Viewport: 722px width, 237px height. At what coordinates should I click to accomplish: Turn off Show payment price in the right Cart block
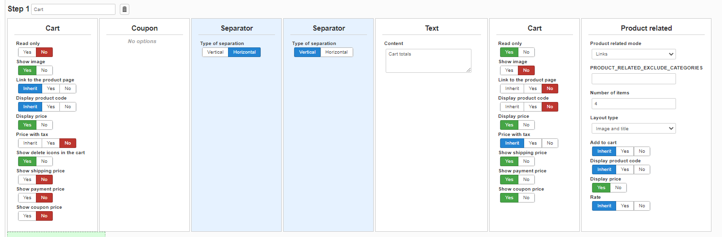coord(526,180)
